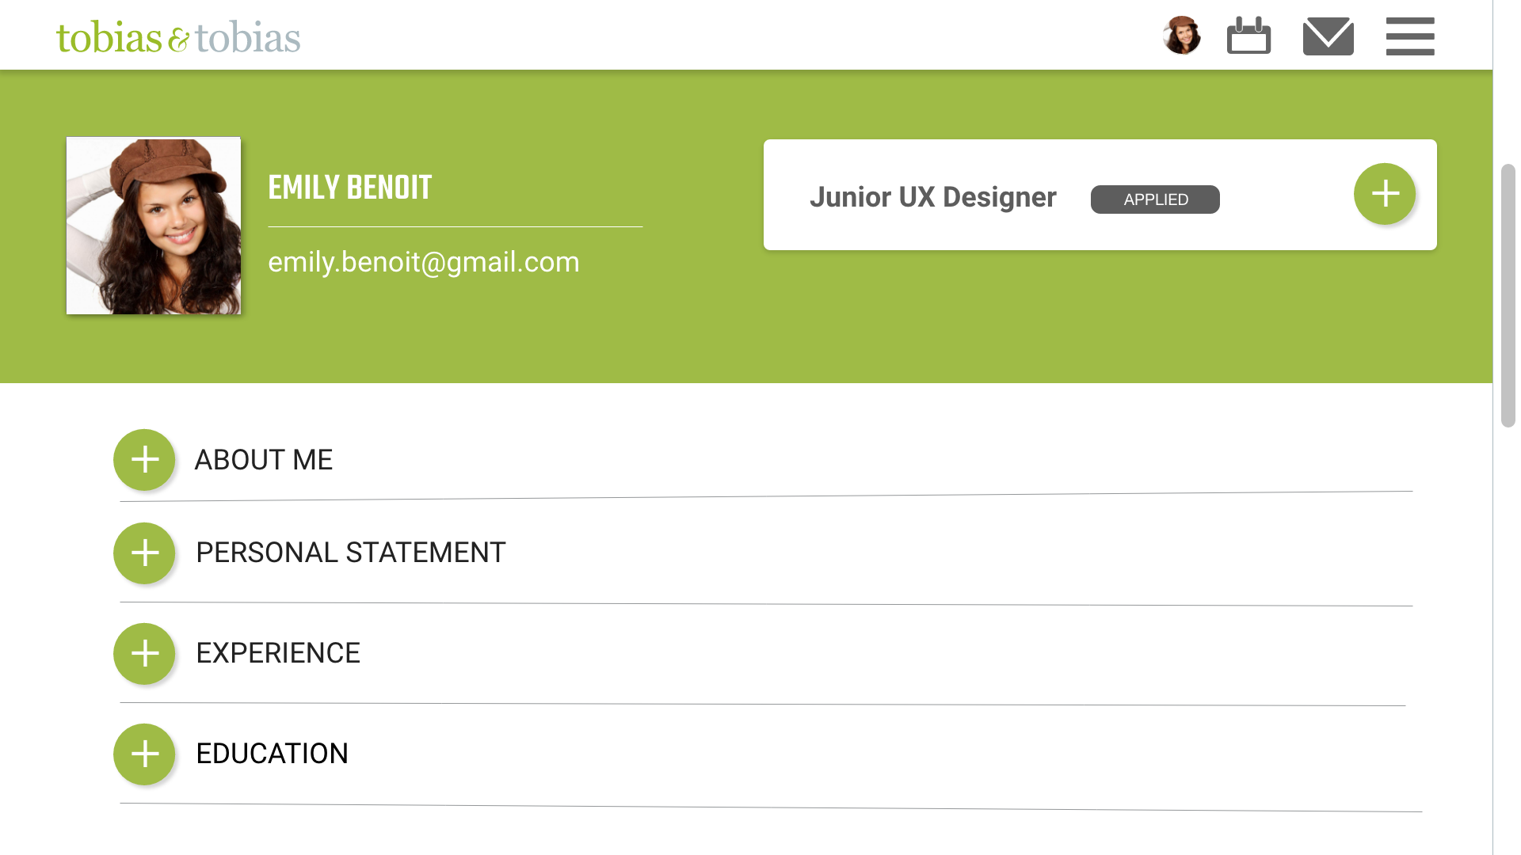Open the user avatar in header
This screenshot has height=855, width=1521.
coord(1181,36)
